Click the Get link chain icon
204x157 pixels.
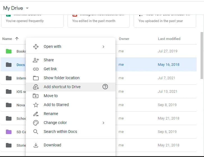(36, 69)
